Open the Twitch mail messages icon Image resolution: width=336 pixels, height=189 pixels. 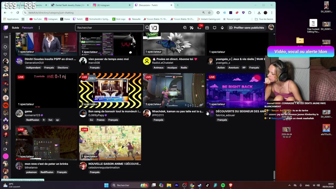coord(207,28)
